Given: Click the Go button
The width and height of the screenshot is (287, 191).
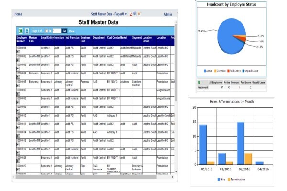Looking at the screenshot, I should (x=64, y=31).
